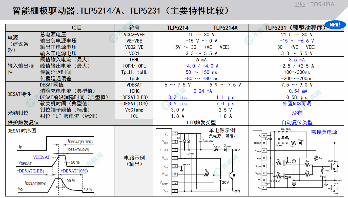The width and height of the screenshot is (348, 198).
Task: Select the blue value "-80 ～ +80 ns"
Action: coord(201,78)
